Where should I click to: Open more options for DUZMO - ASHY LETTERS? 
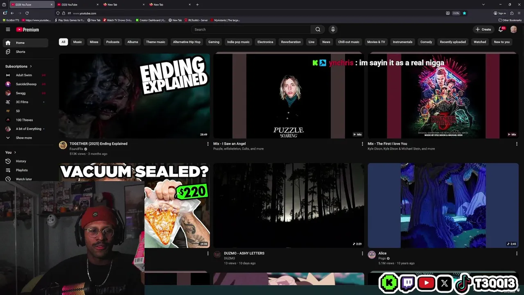[362, 254]
